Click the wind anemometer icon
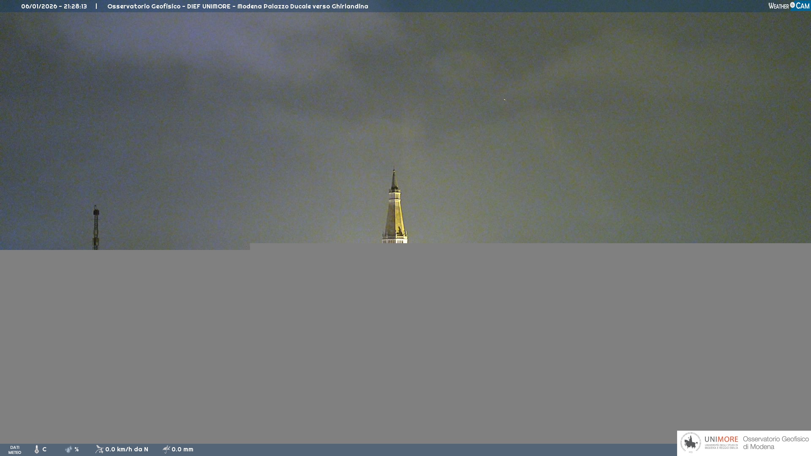Viewport: 811px width, 456px height. point(99,449)
